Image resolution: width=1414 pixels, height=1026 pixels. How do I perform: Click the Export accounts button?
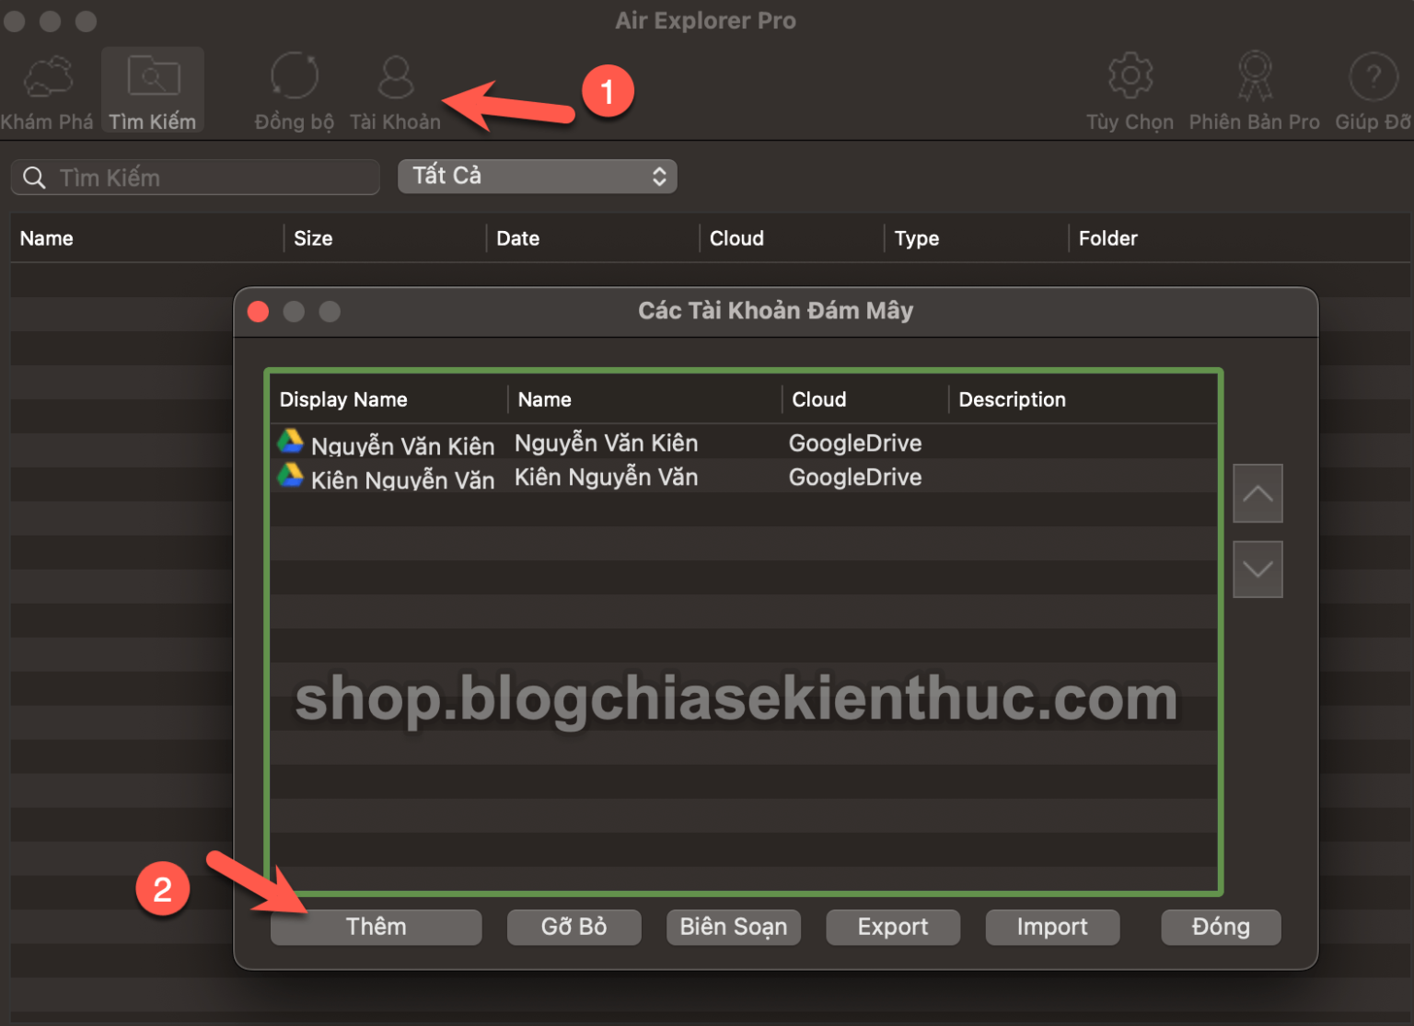pyautogui.click(x=892, y=927)
